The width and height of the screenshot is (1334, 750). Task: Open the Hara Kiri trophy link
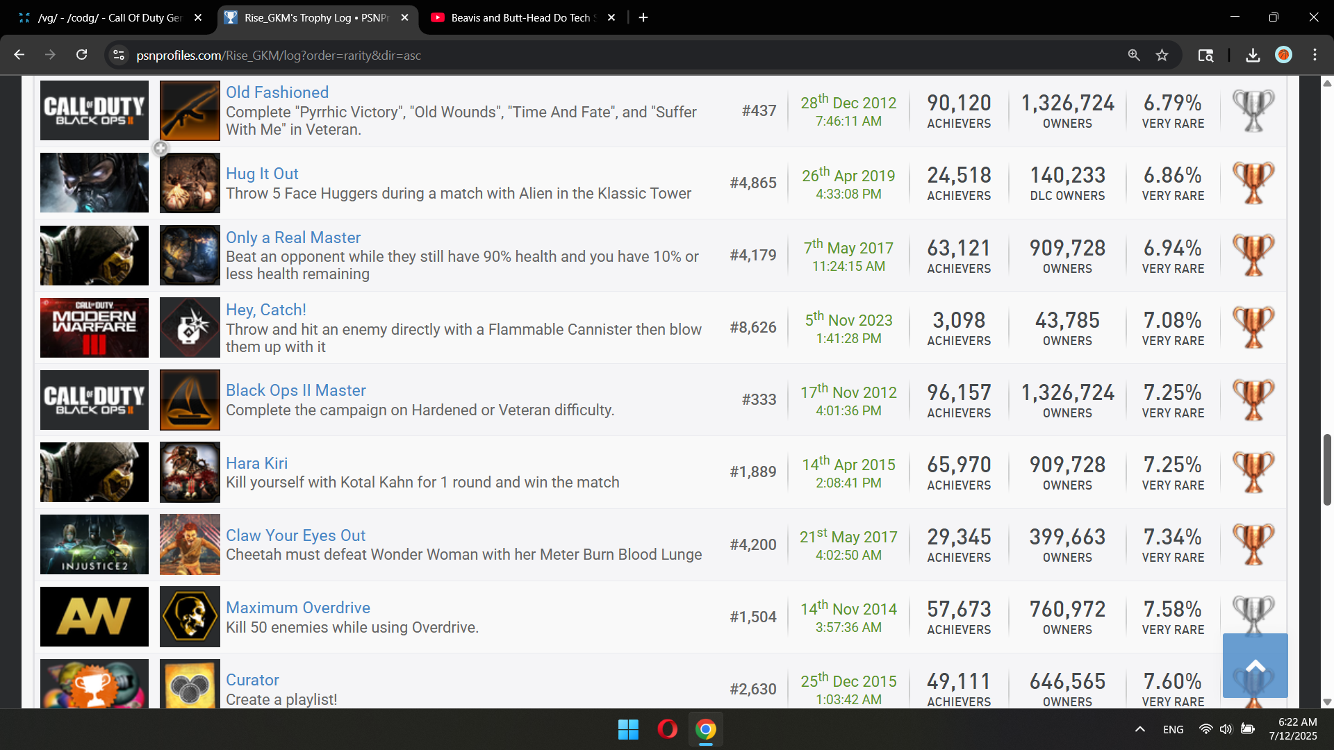[256, 463]
